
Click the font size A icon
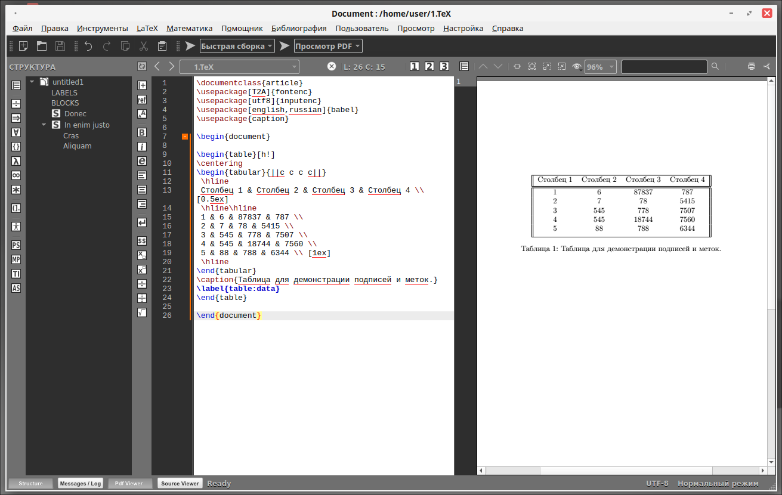click(142, 114)
